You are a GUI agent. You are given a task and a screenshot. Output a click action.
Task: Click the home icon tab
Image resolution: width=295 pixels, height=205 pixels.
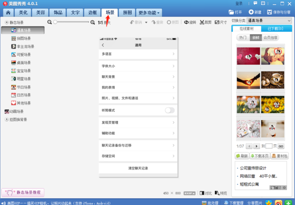pyautogui.click(x=8, y=12)
